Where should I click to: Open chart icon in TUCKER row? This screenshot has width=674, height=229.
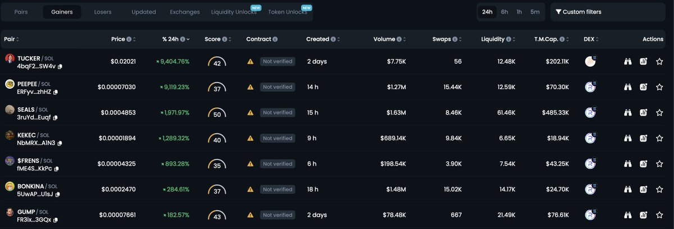pyautogui.click(x=644, y=62)
